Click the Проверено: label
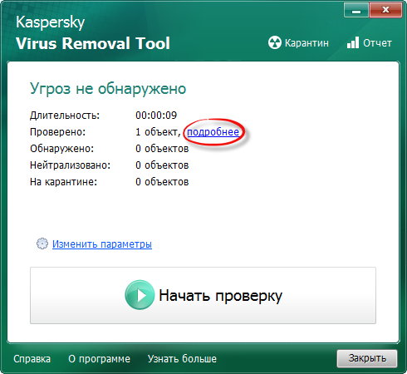 [x=58, y=132]
